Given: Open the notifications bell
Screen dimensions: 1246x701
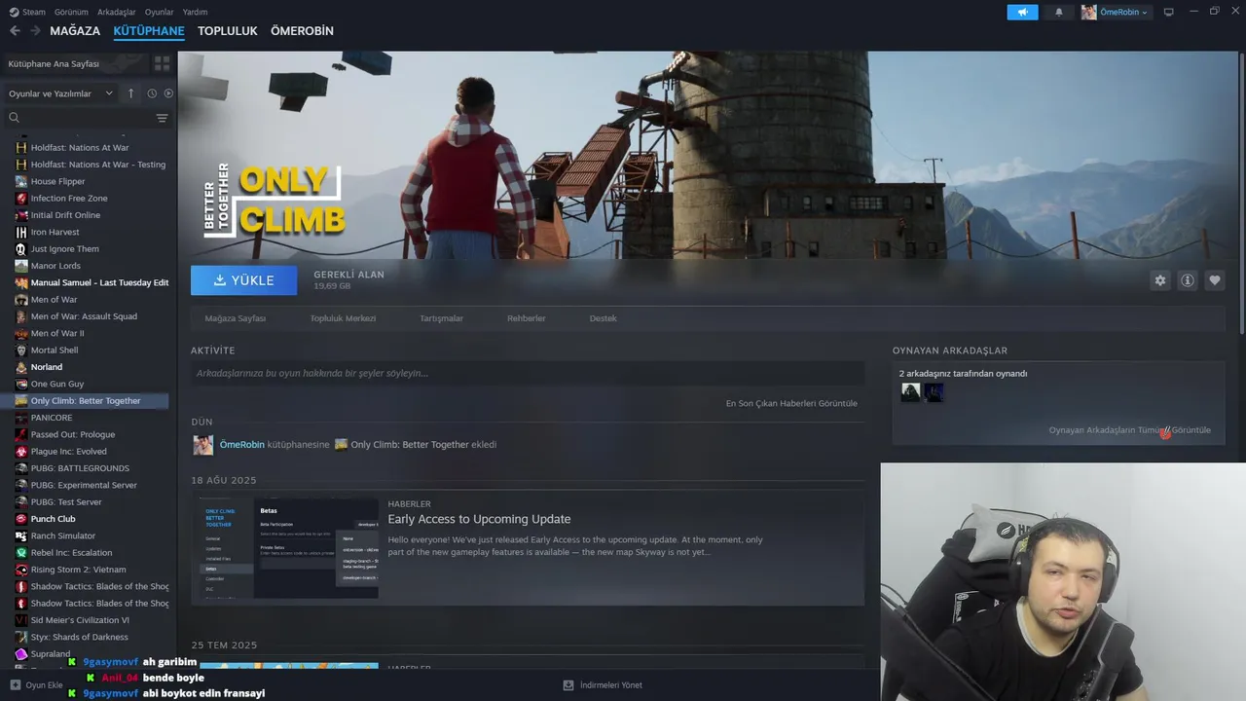Looking at the screenshot, I should coord(1059,12).
